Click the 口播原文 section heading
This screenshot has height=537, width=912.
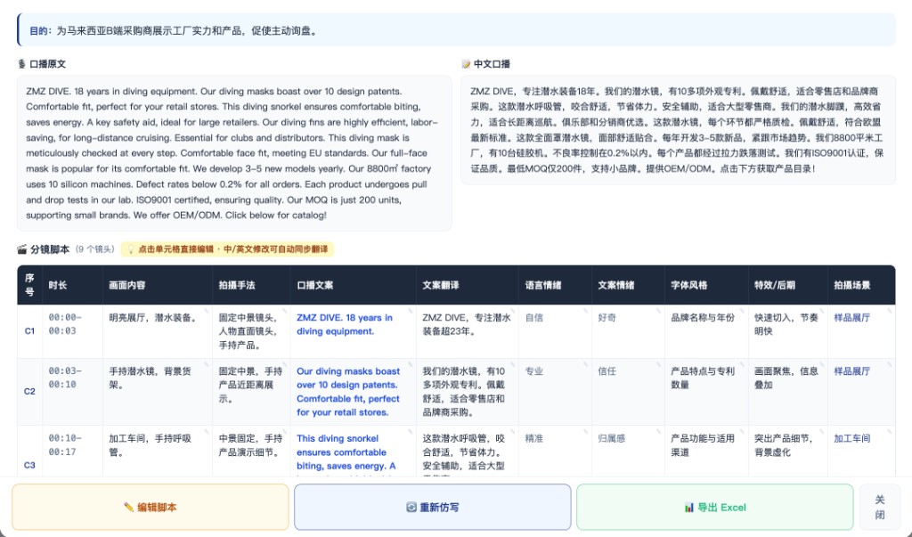(x=48, y=64)
